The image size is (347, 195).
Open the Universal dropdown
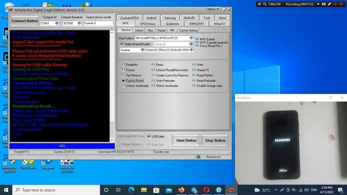coord(191,44)
